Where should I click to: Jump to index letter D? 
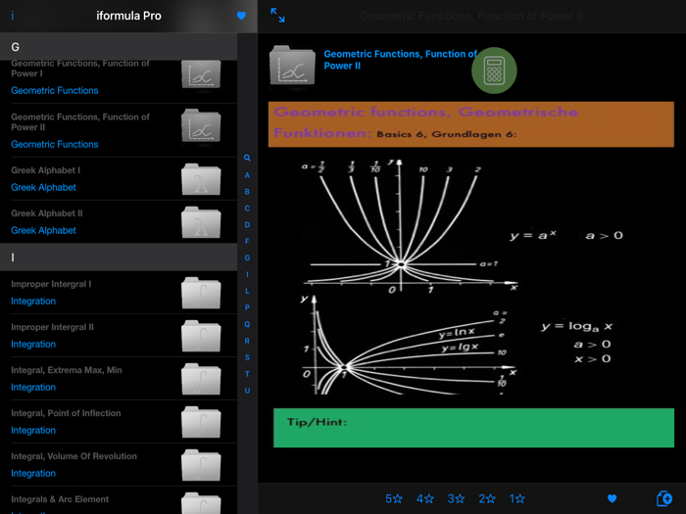[x=247, y=224]
